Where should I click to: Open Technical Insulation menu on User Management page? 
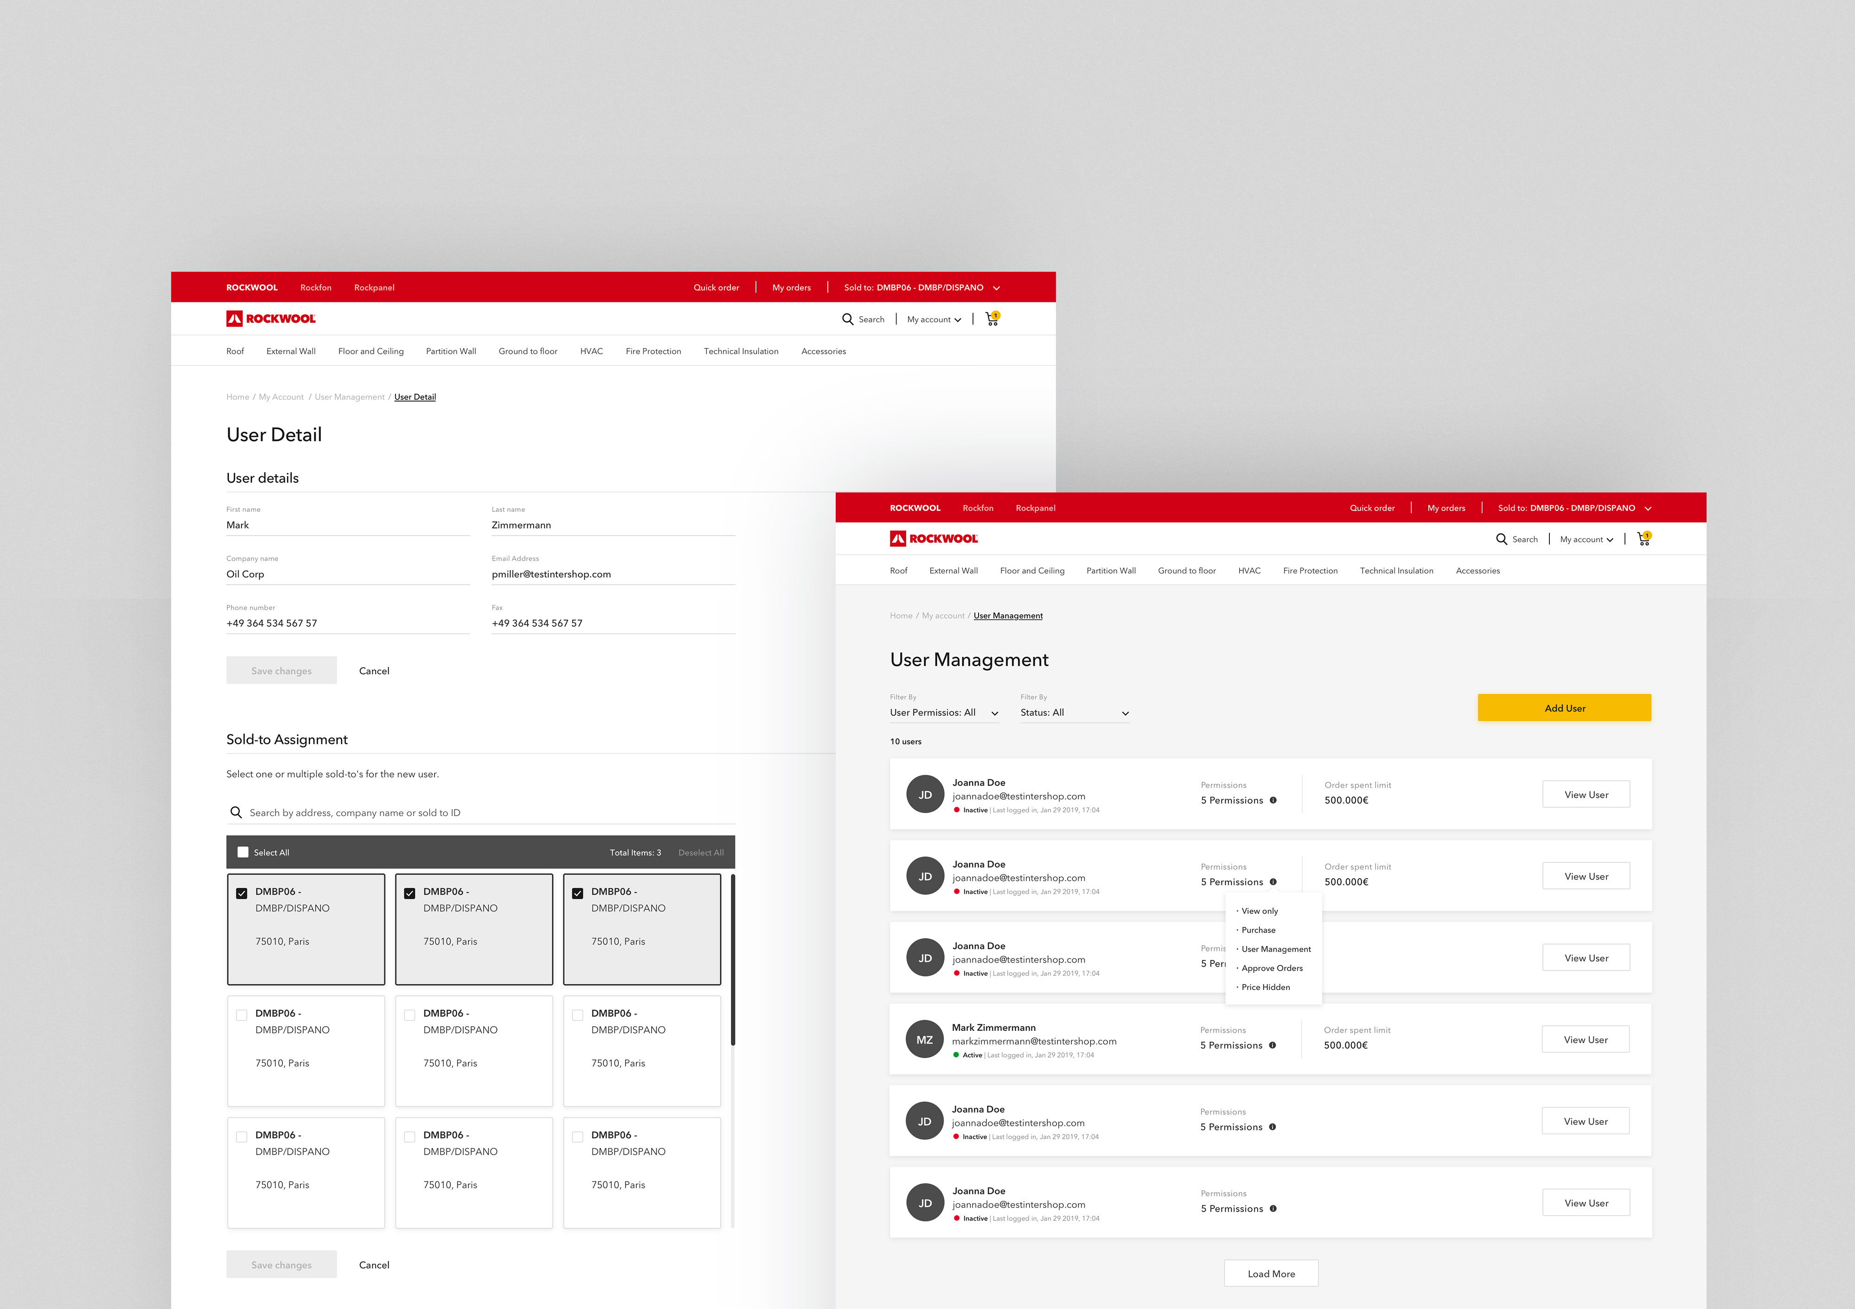pos(1396,570)
